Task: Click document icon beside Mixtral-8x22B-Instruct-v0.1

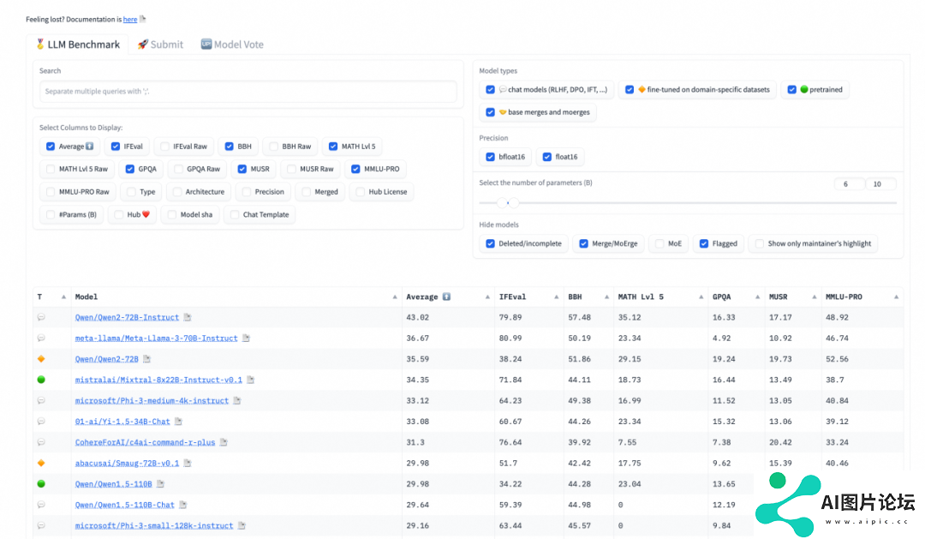Action: [x=251, y=380]
